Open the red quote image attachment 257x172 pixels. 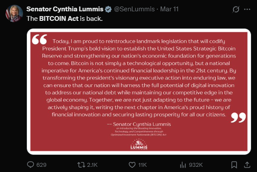(139, 92)
